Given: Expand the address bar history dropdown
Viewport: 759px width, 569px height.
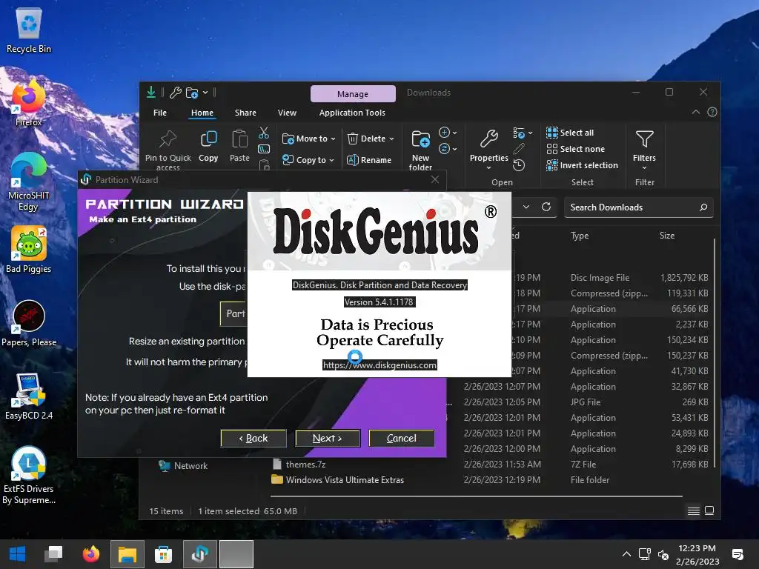Looking at the screenshot, I should point(526,207).
